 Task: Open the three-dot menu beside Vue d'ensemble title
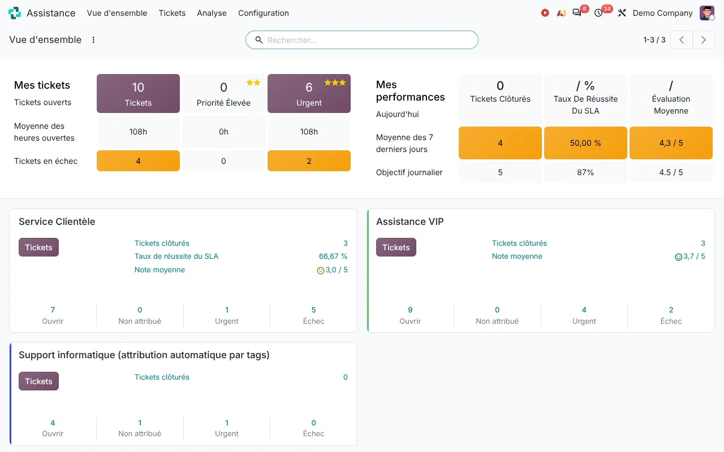pyautogui.click(x=93, y=40)
